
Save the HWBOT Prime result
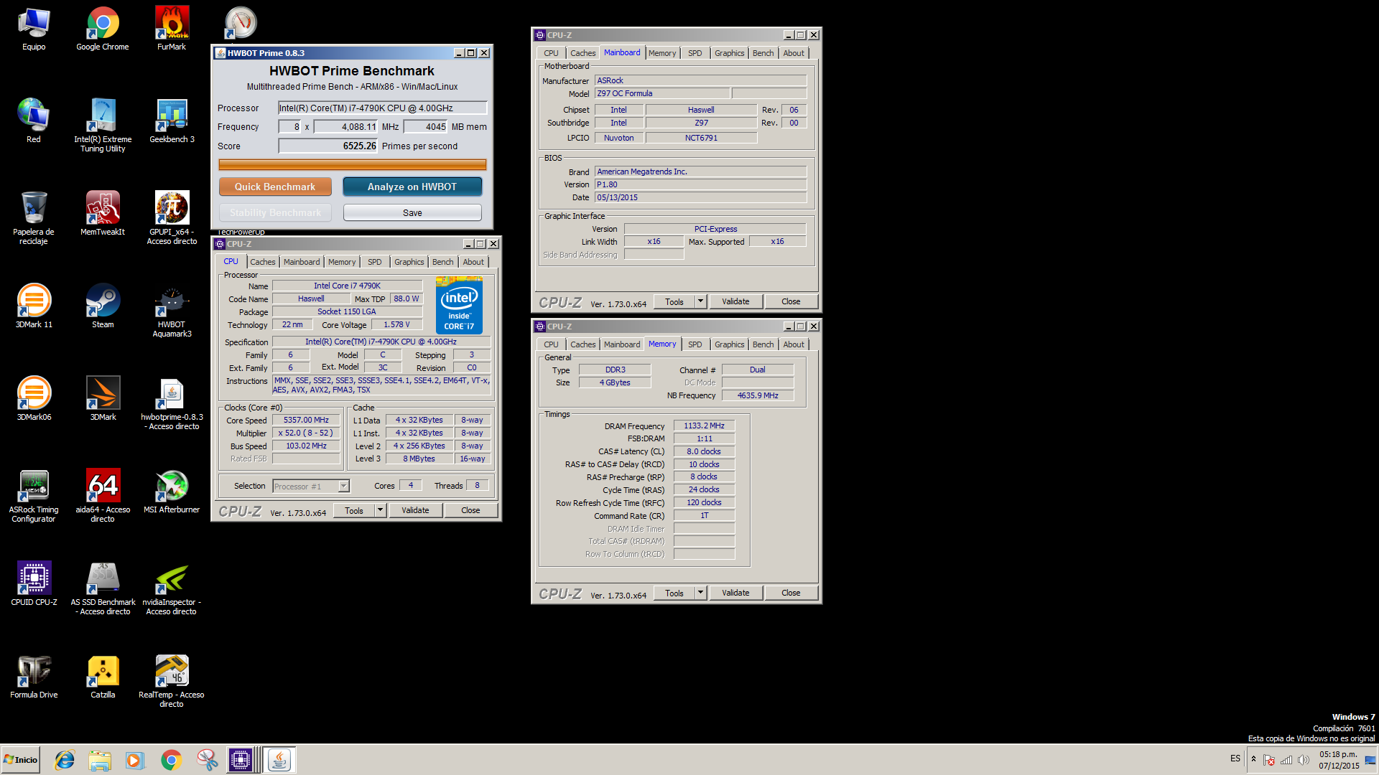point(412,212)
